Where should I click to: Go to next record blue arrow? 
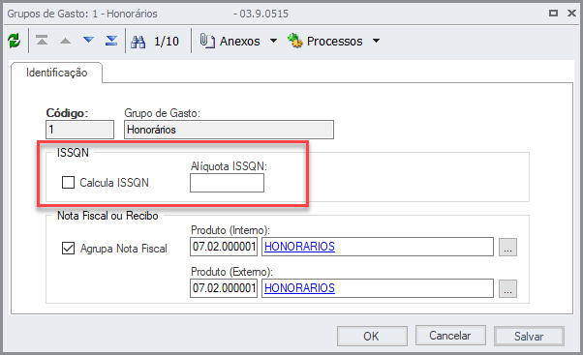(x=88, y=40)
